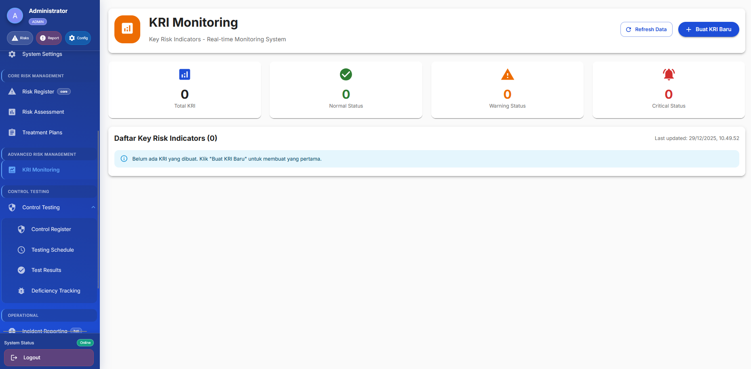Click the orange Warning Status triangle icon
This screenshot has height=369, width=751.
[507, 74]
